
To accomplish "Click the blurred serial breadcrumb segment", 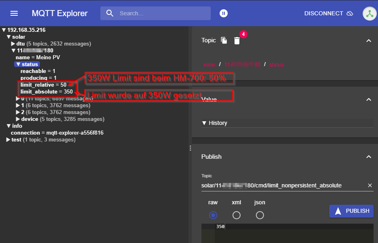I will pos(242,64).
